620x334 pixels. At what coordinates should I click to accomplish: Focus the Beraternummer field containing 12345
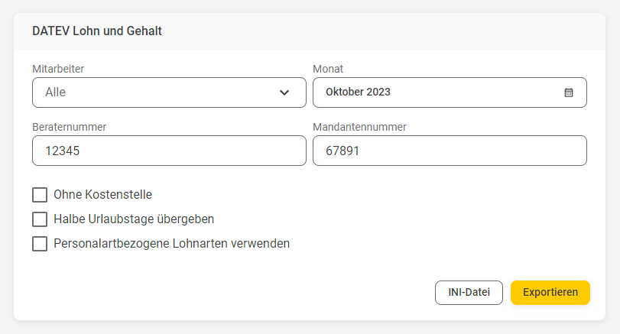(169, 151)
